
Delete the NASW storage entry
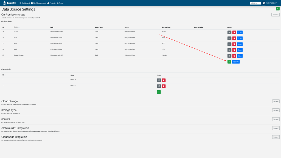pos(234,32)
